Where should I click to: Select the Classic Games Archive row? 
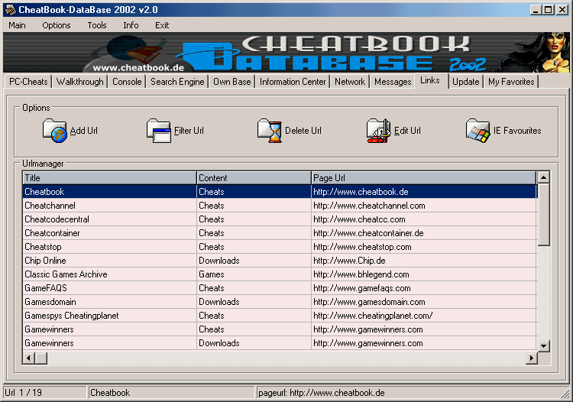coord(66,274)
